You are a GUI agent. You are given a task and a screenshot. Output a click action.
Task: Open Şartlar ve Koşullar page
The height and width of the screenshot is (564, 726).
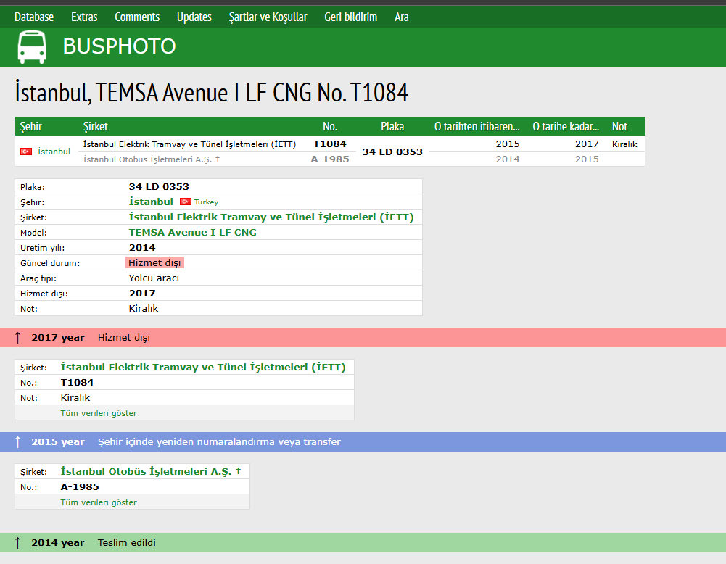click(268, 17)
